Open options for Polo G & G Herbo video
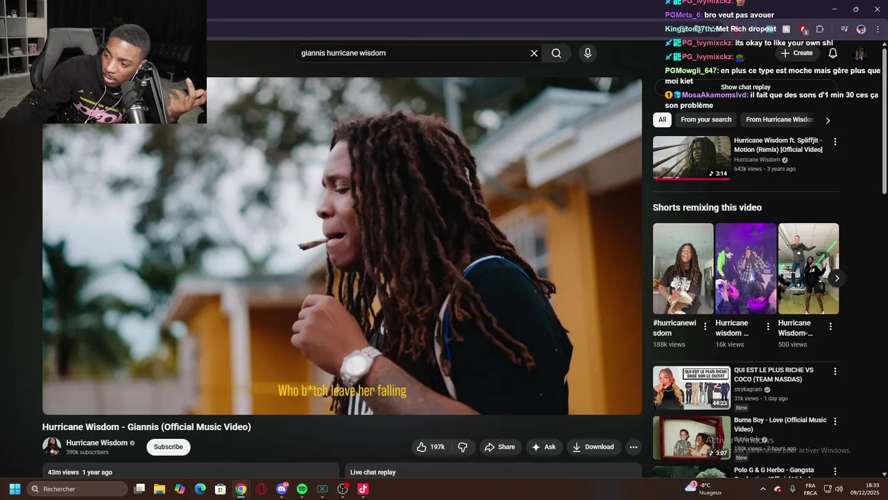888x500 pixels. 835,472
